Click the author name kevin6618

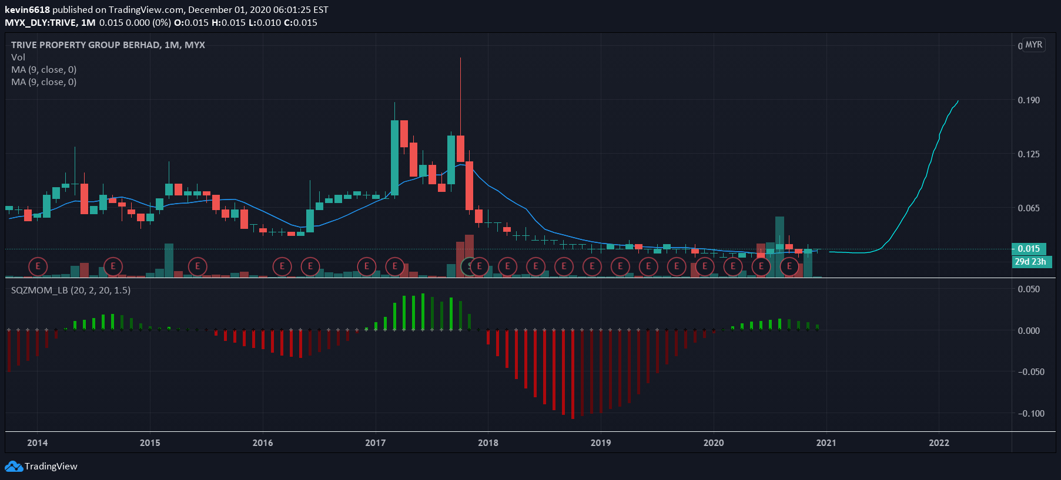(27, 10)
